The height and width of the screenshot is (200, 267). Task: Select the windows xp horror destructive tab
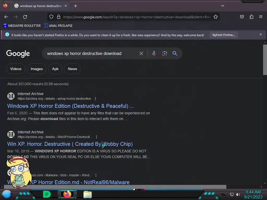(41, 6)
